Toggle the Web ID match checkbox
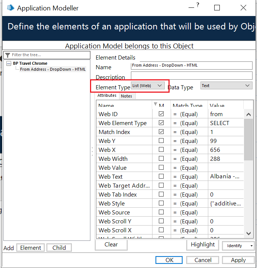The image size is (257, 268). point(161,114)
